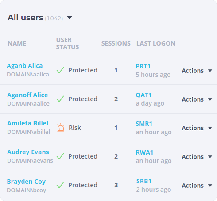This screenshot has height=201, width=217.
Task: Open Actions dropdown for Aganoff Alice
Action: [197, 99]
